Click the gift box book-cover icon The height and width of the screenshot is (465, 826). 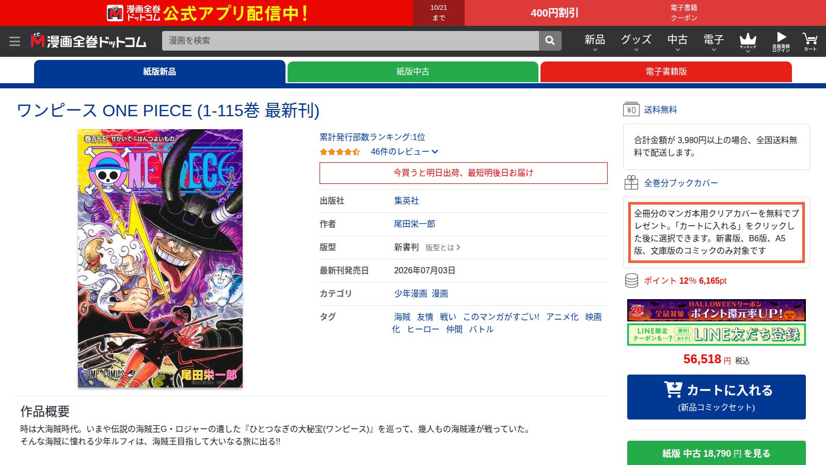pyautogui.click(x=631, y=183)
